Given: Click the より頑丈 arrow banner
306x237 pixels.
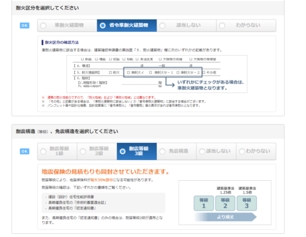Looking at the screenshot, I should tap(225, 217).
